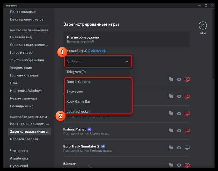Click the flag icon in Blender row
Image resolution: width=218 pixels, height=171 pixels.
[171, 165]
